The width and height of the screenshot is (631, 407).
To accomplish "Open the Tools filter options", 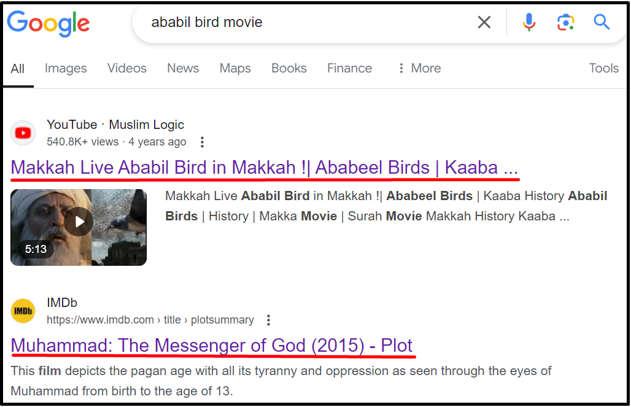I will [x=603, y=68].
